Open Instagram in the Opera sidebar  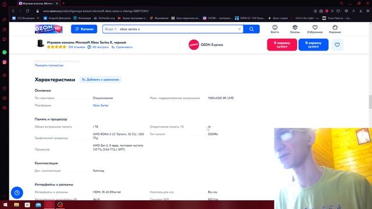[5, 62]
